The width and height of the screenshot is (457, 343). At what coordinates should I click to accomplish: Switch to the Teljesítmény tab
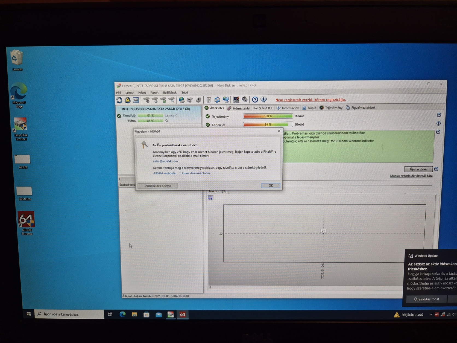click(x=331, y=108)
